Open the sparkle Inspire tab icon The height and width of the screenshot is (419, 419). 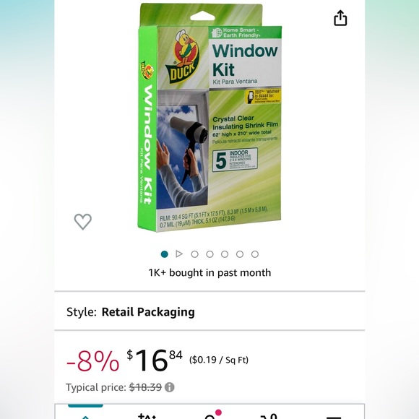coord(147,415)
